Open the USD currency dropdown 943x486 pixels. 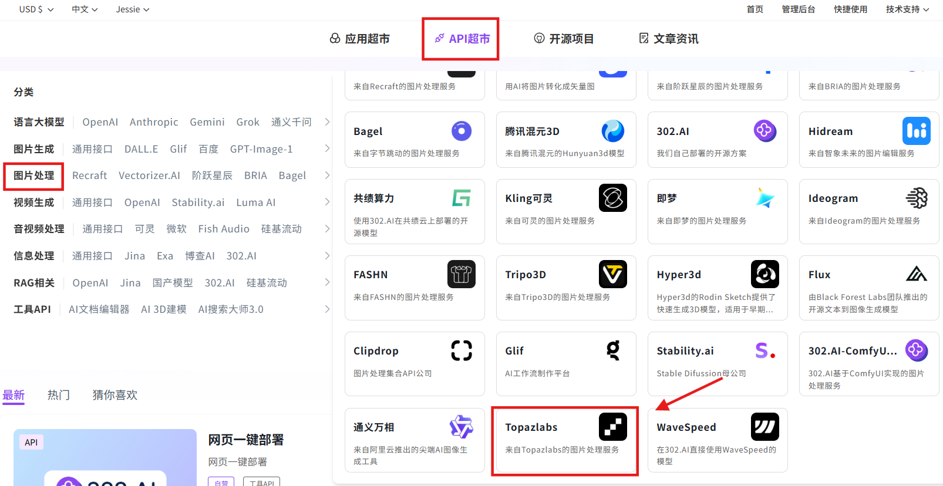(36, 9)
